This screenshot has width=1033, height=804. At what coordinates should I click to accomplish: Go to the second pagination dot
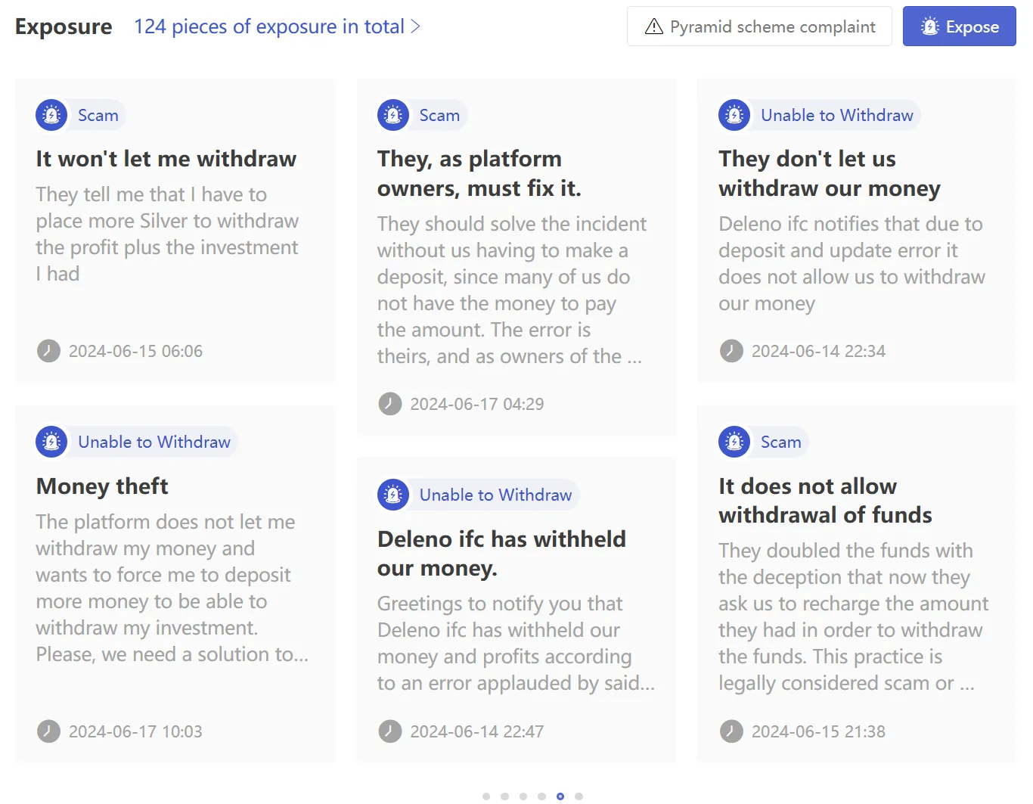coord(504,796)
